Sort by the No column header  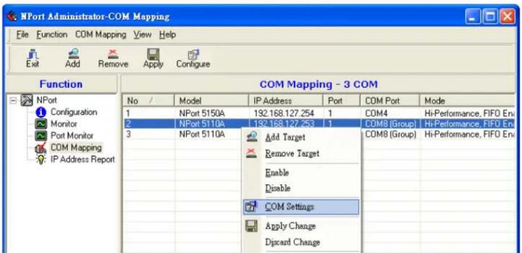click(149, 100)
